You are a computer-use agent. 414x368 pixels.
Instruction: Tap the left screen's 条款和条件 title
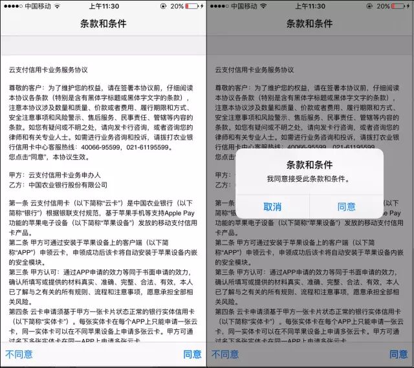point(103,24)
